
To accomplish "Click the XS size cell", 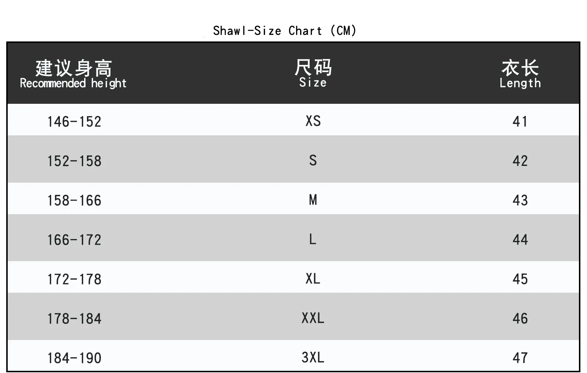I will tap(313, 121).
